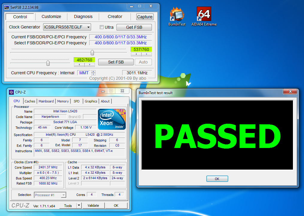Screen dimensions: 304x216
Task: Select the SPD tab in CPU-Z
Action: click(x=77, y=101)
